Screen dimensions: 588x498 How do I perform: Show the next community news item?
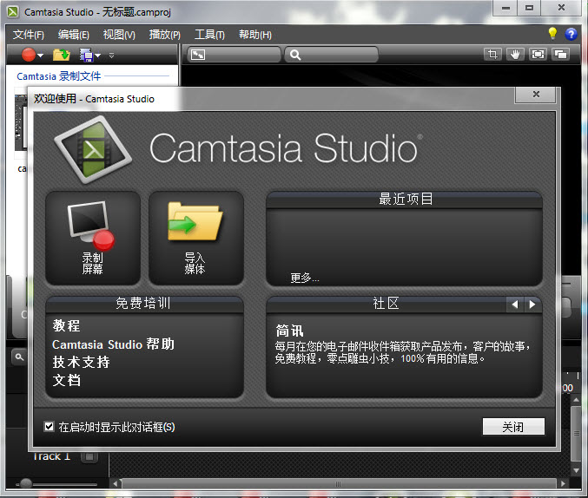(532, 305)
